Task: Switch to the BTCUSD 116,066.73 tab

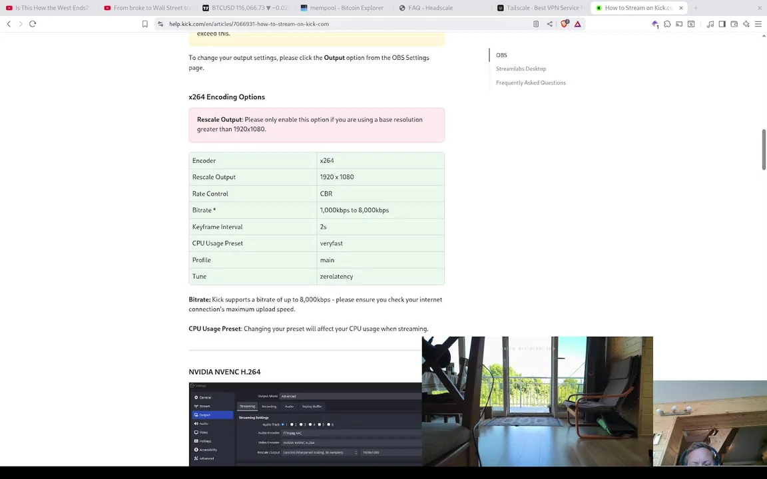Action: 246,8
